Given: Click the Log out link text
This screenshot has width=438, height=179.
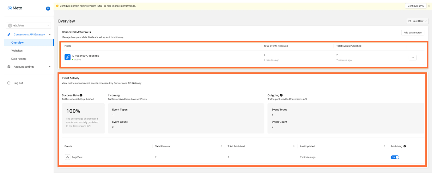Looking at the screenshot, I should pos(18,83).
